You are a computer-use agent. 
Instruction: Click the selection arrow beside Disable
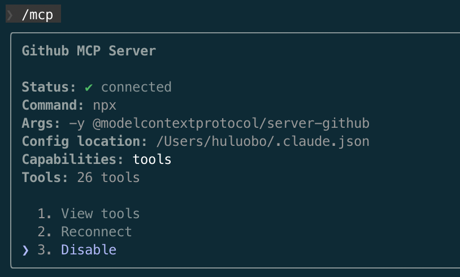25,250
